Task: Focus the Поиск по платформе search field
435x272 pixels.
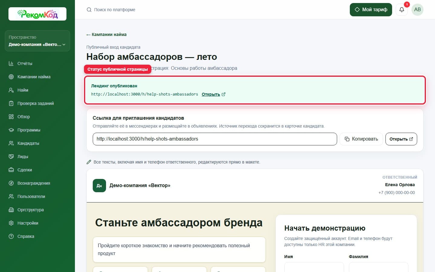Action: [115, 10]
